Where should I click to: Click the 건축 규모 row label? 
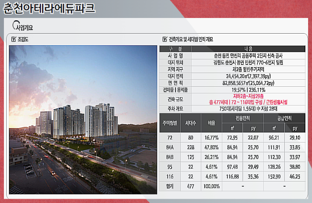[175, 99]
